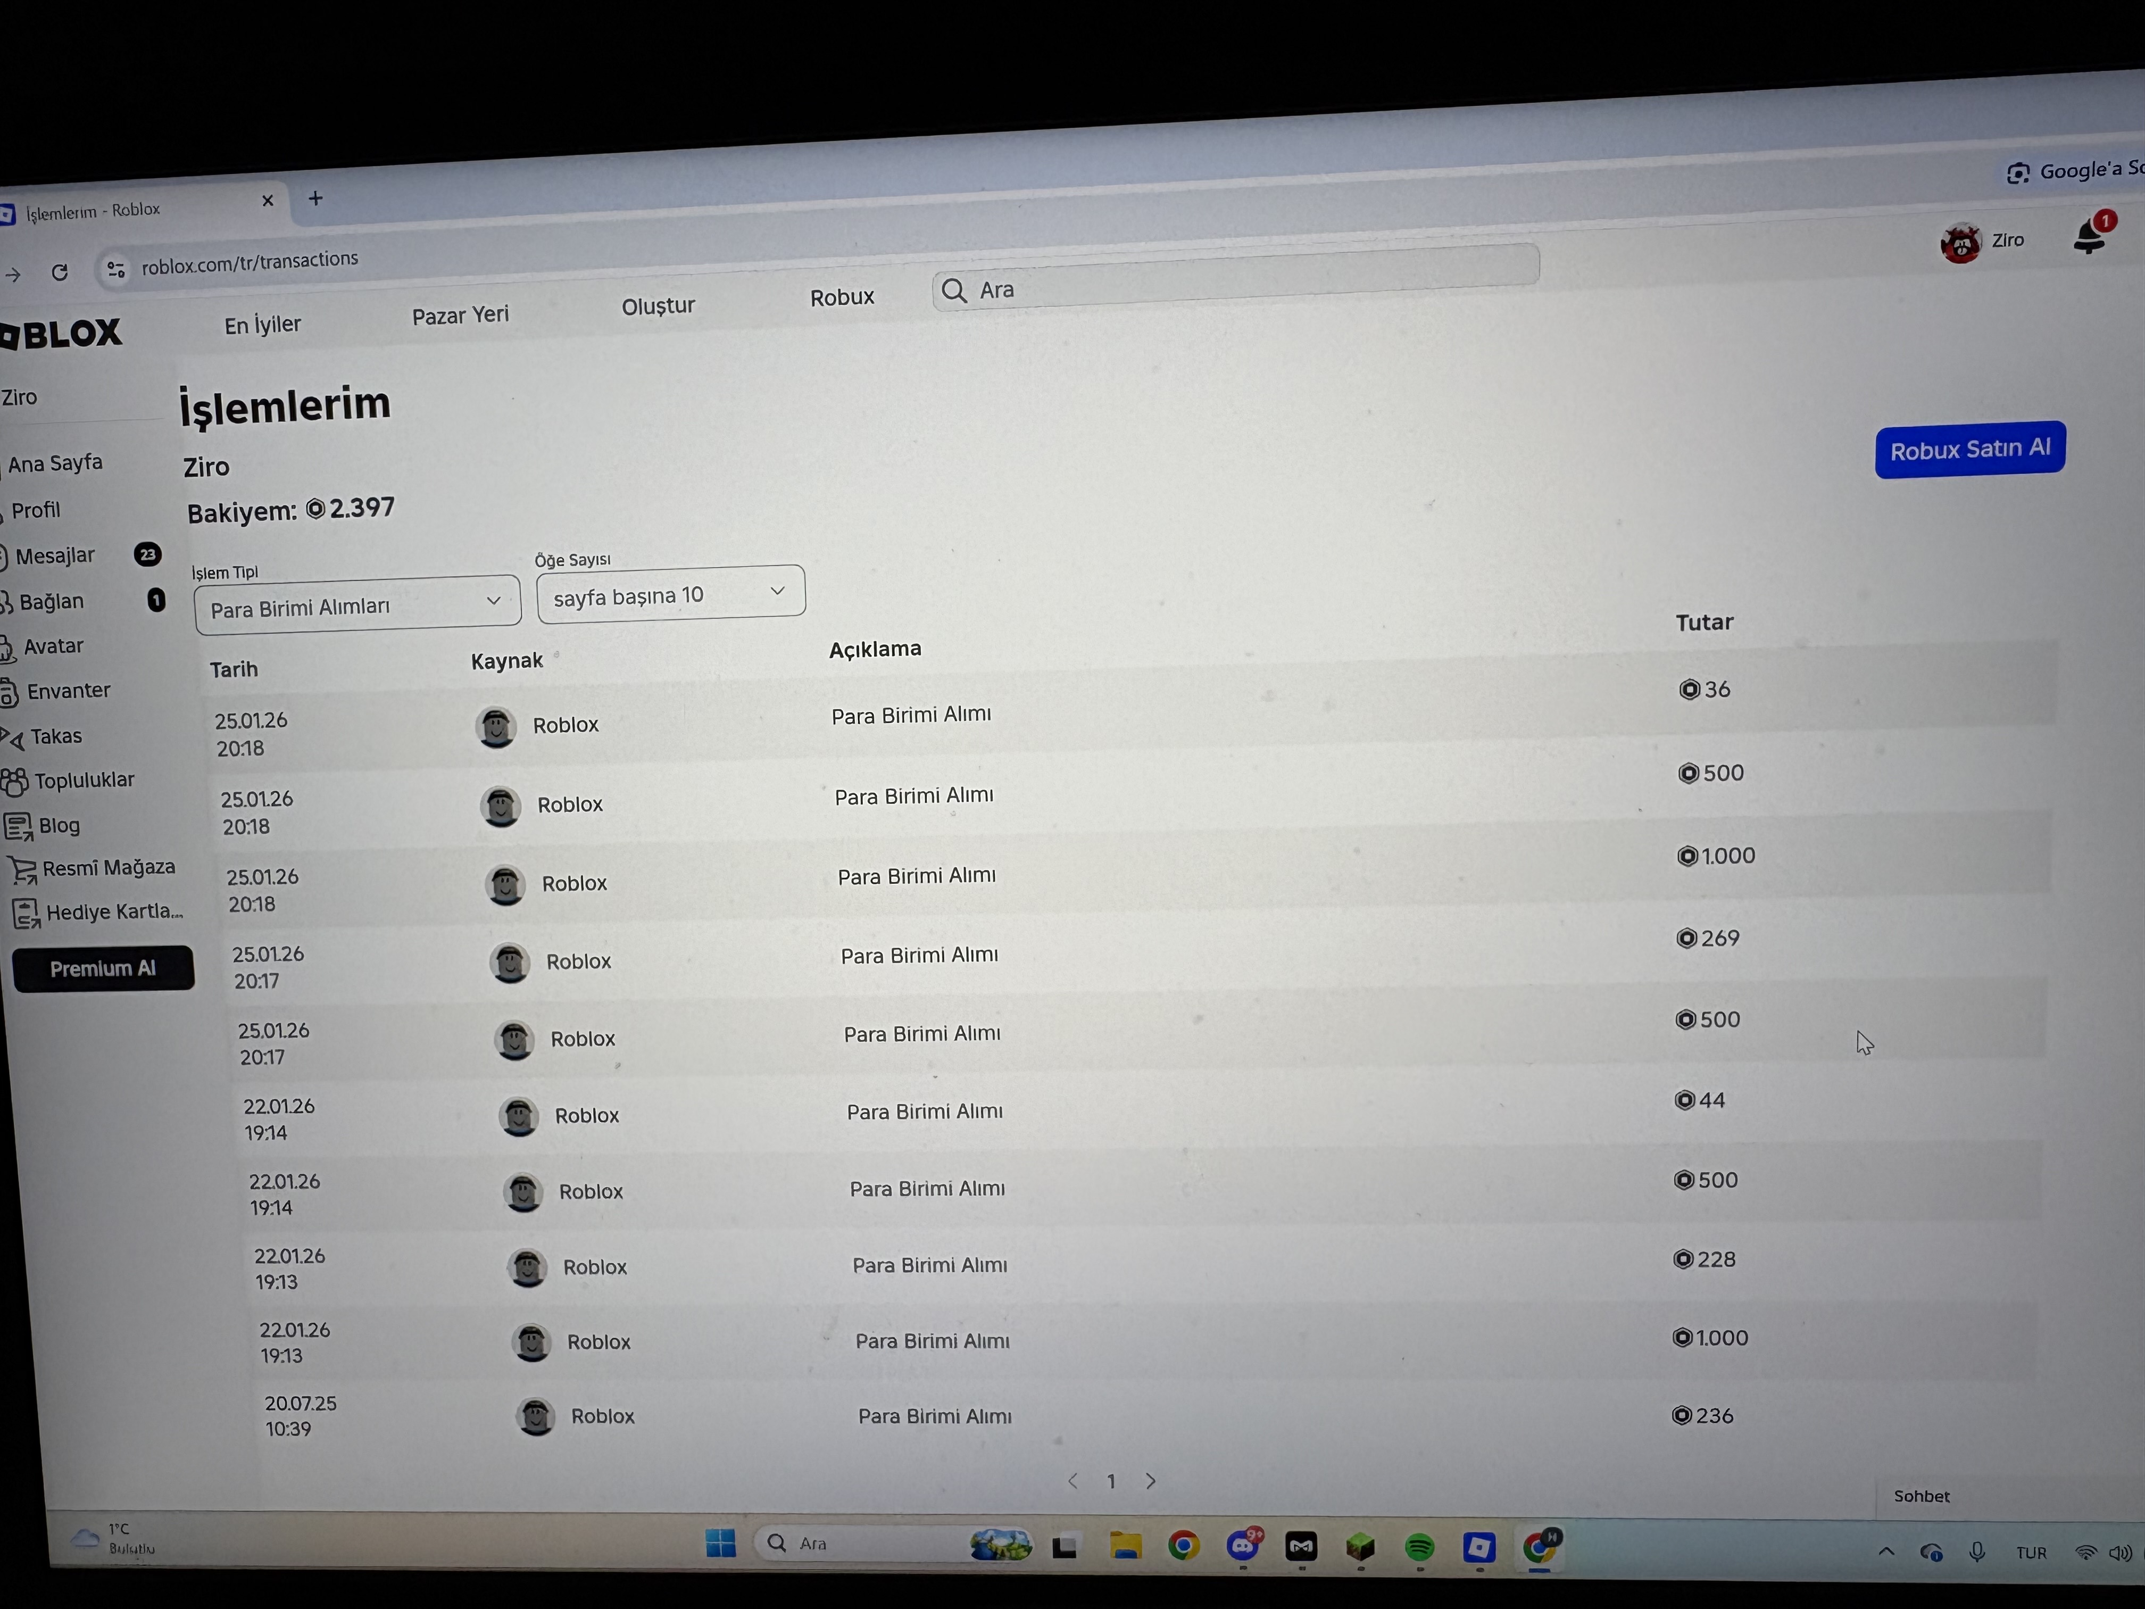Click the Premium Al button
Image resolution: width=2145 pixels, height=1609 pixels.
click(103, 969)
